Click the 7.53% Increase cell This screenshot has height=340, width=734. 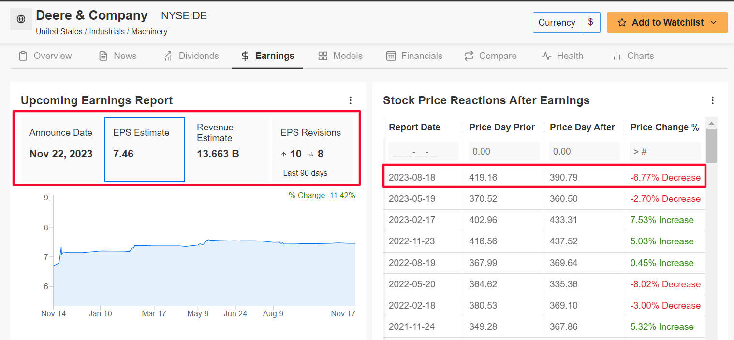[662, 220]
